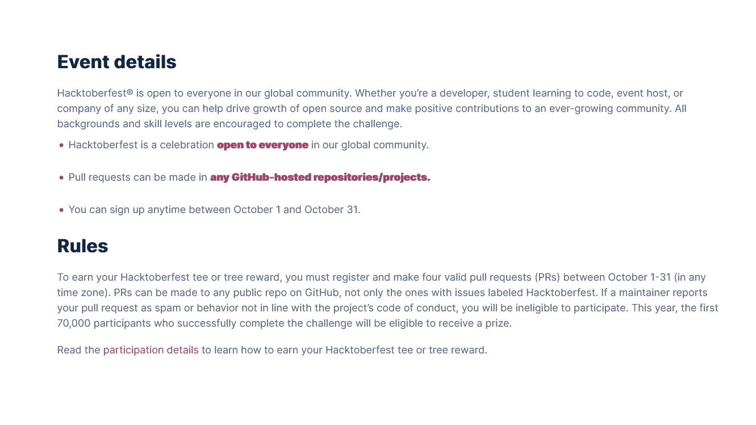Click "any GitHub-hosted repositories/projects." highlighted text
Screen dimensions: 756x425
[320, 177]
